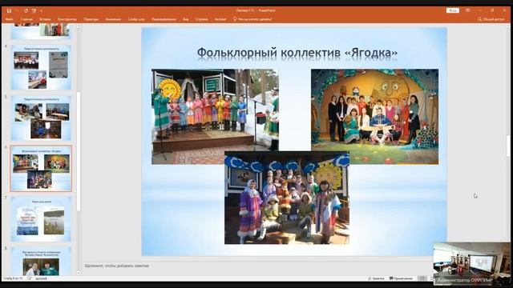Screen dimensions: 513x288
Task: Open the Файл menu tab
Action: tap(9, 19)
